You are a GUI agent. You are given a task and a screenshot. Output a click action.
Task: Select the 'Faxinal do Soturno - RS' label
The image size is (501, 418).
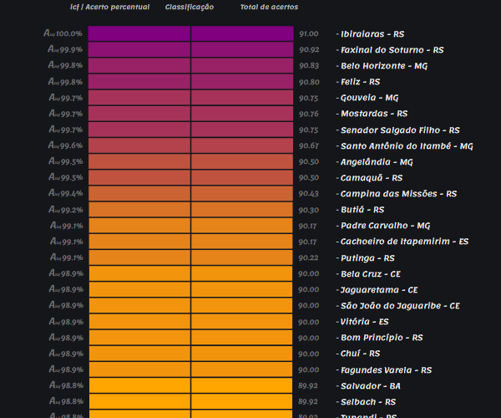392,50
